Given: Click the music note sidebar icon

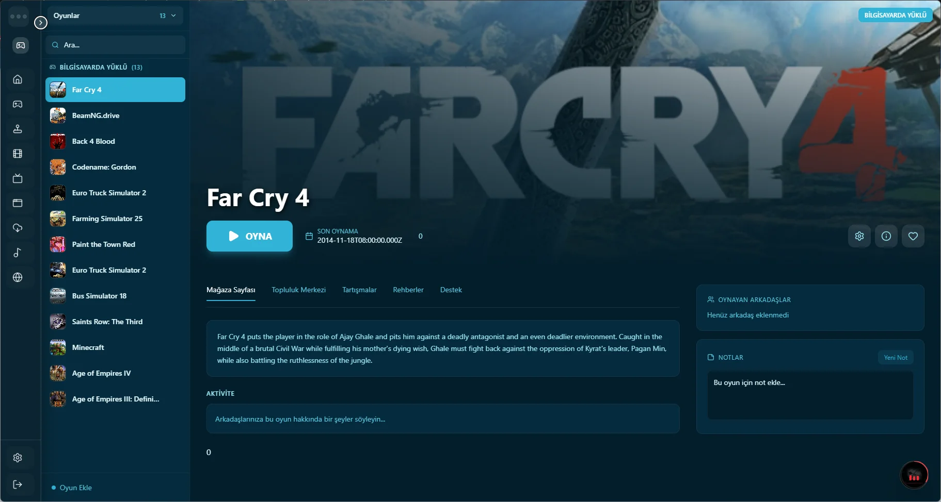Looking at the screenshot, I should click(18, 253).
